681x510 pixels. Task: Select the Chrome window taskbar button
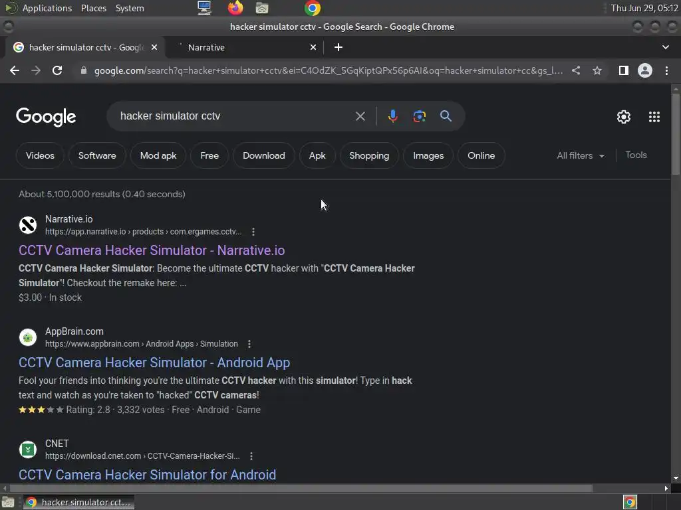(78, 503)
